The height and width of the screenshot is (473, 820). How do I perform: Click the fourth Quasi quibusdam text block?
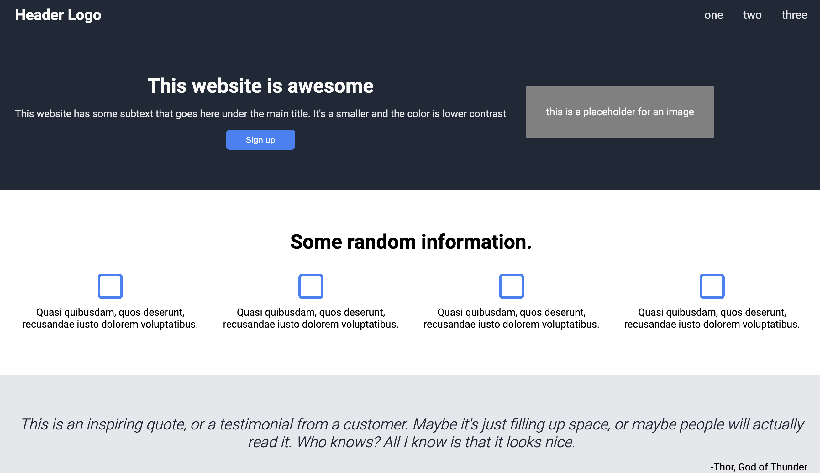[x=712, y=318]
